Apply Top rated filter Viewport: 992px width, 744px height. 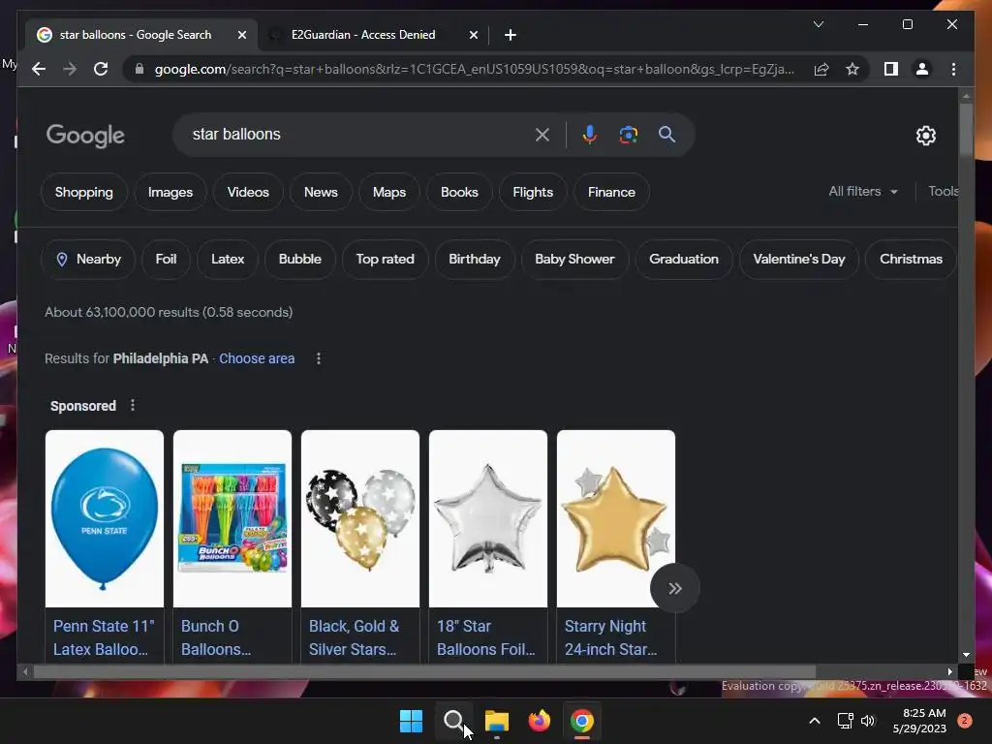click(x=386, y=260)
